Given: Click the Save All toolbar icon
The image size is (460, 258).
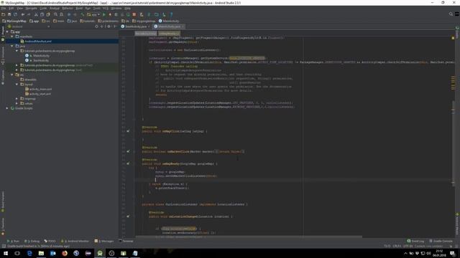Looking at the screenshot, I should (x=9, y=14).
